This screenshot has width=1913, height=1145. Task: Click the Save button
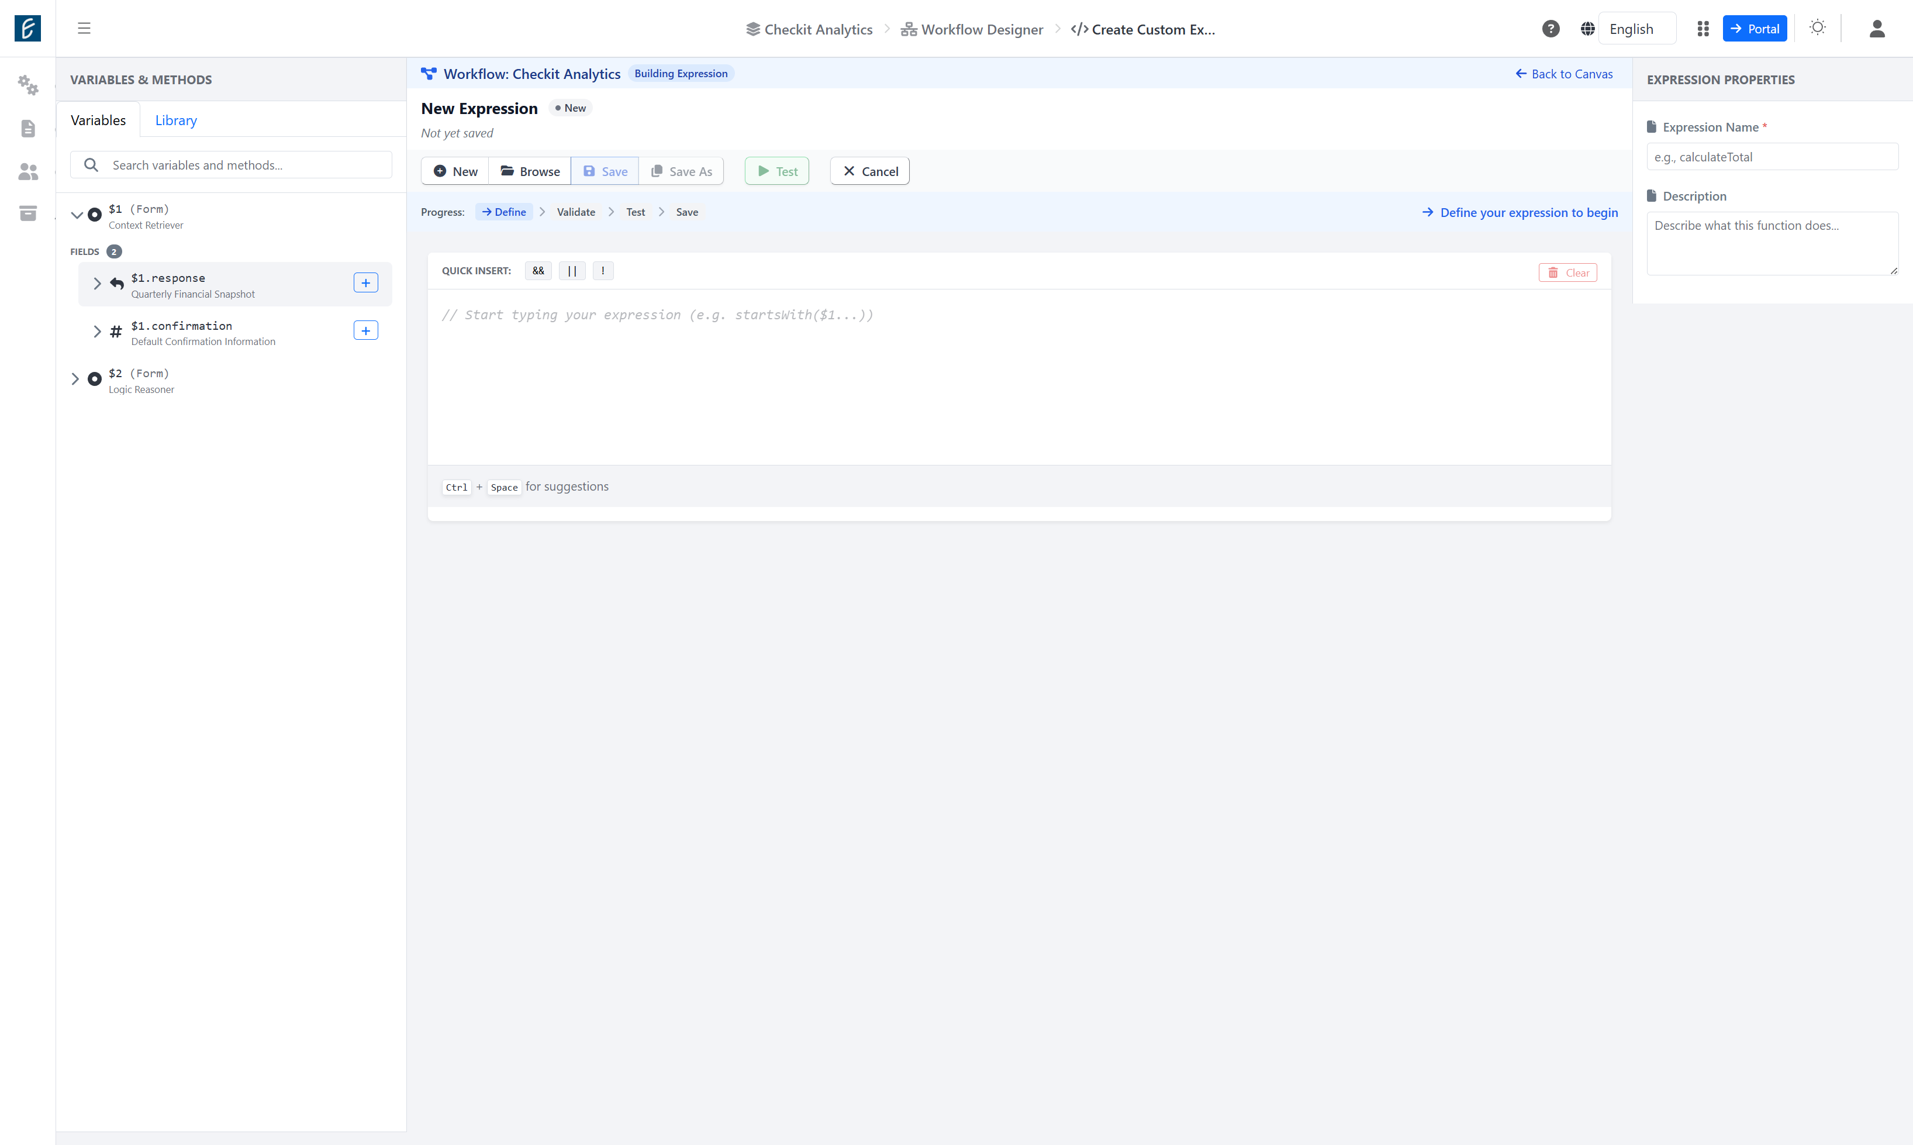[605, 171]
